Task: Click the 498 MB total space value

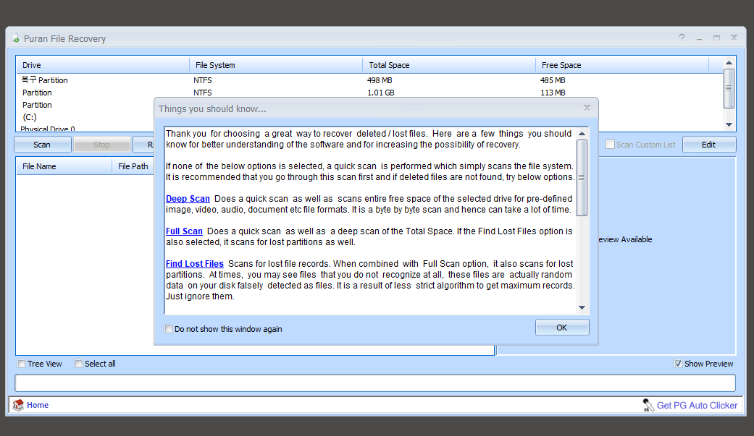Action: tap(380, 80)
